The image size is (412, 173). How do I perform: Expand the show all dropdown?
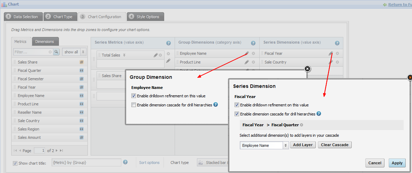[83, 52]
